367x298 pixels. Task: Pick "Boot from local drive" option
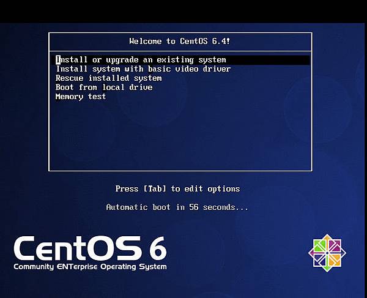click(104, 88)
